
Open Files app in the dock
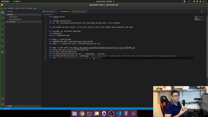click(x=74, y=113)
